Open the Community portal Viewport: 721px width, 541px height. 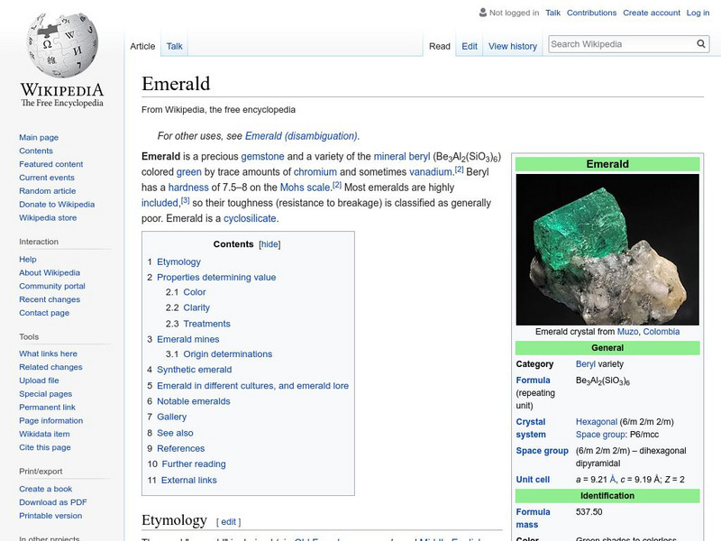[52, 286]
